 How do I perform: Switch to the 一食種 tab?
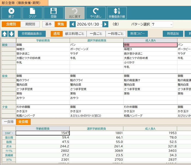[x=8, y=122]
